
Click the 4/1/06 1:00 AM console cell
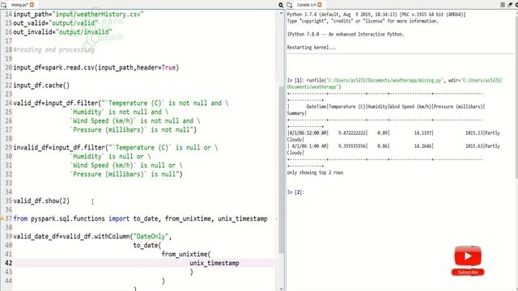coord(309,146)
